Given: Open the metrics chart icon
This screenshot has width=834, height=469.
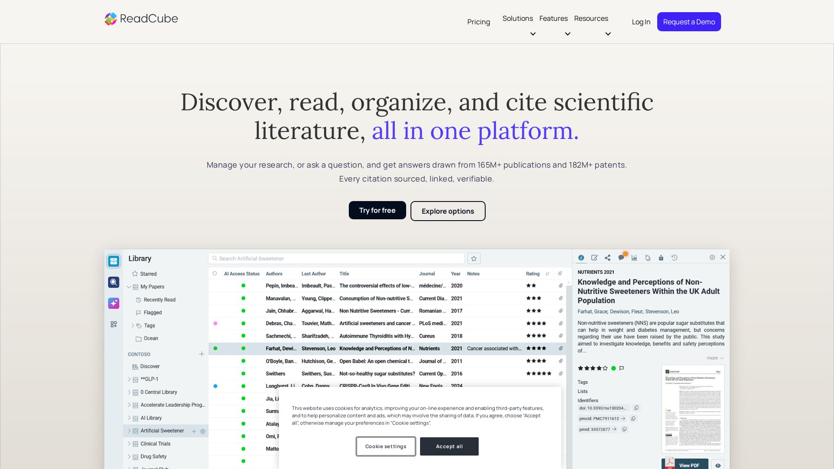Looking at the screenshot, I should (634, 258).
